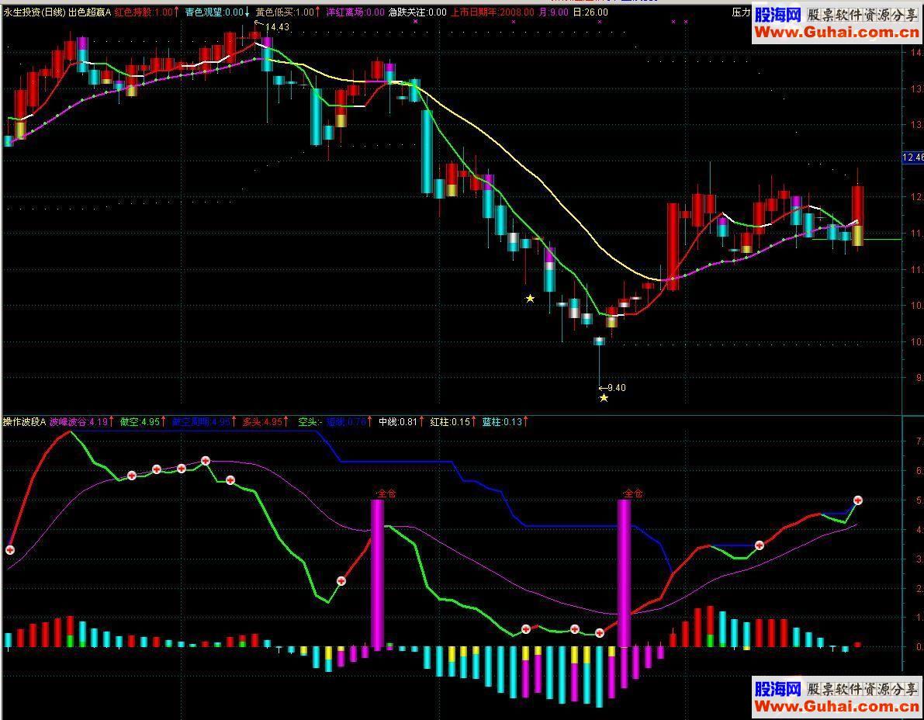Click the 上市日期年:2008.00 label
Viewport: 924px width, 720px height.
pyautogui.click(x=492, y=12)
